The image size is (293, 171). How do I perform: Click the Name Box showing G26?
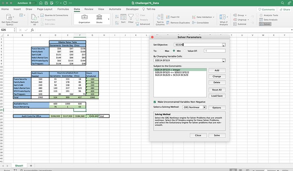7,30
